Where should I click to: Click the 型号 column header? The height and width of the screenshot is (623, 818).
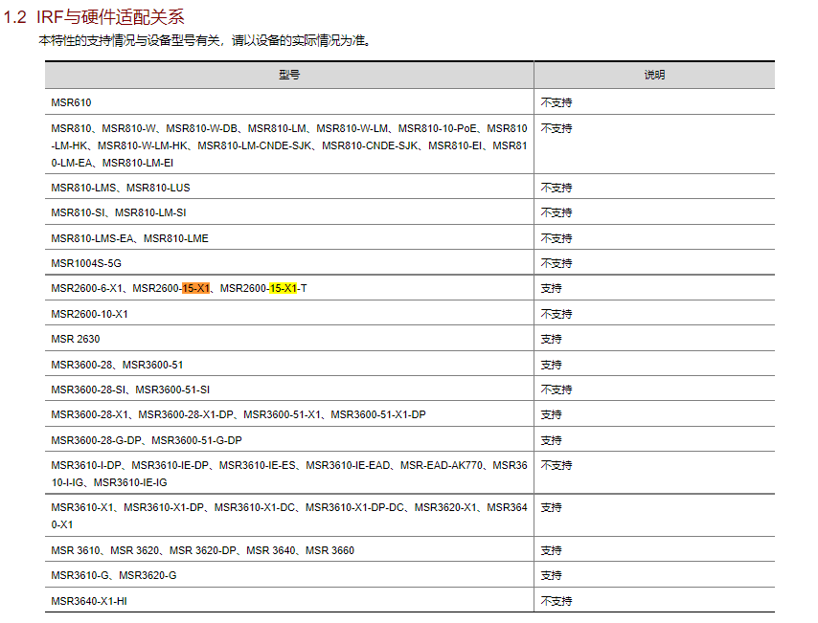tap(289, 75)
